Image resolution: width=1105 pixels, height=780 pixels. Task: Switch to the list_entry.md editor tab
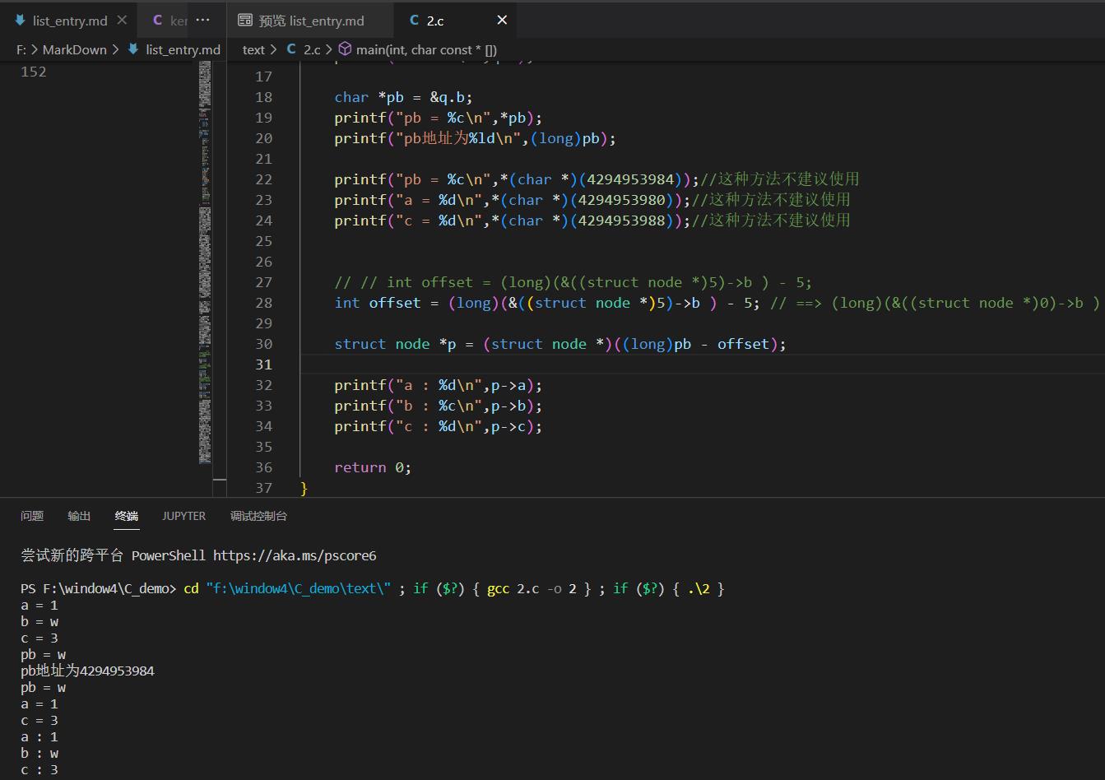69,20
